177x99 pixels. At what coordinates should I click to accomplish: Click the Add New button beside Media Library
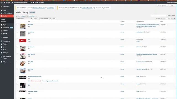click(x=32, y=12)
